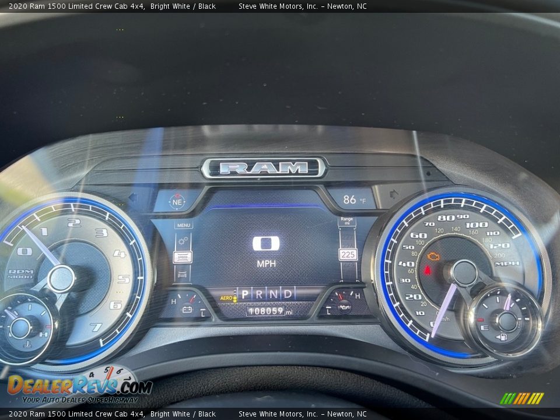
Task: Click the RPM x1000 label on tachometer
Action: point(21,274)
